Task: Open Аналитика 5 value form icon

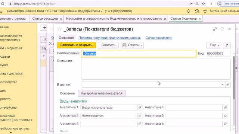Action: [x=225, y=116]
